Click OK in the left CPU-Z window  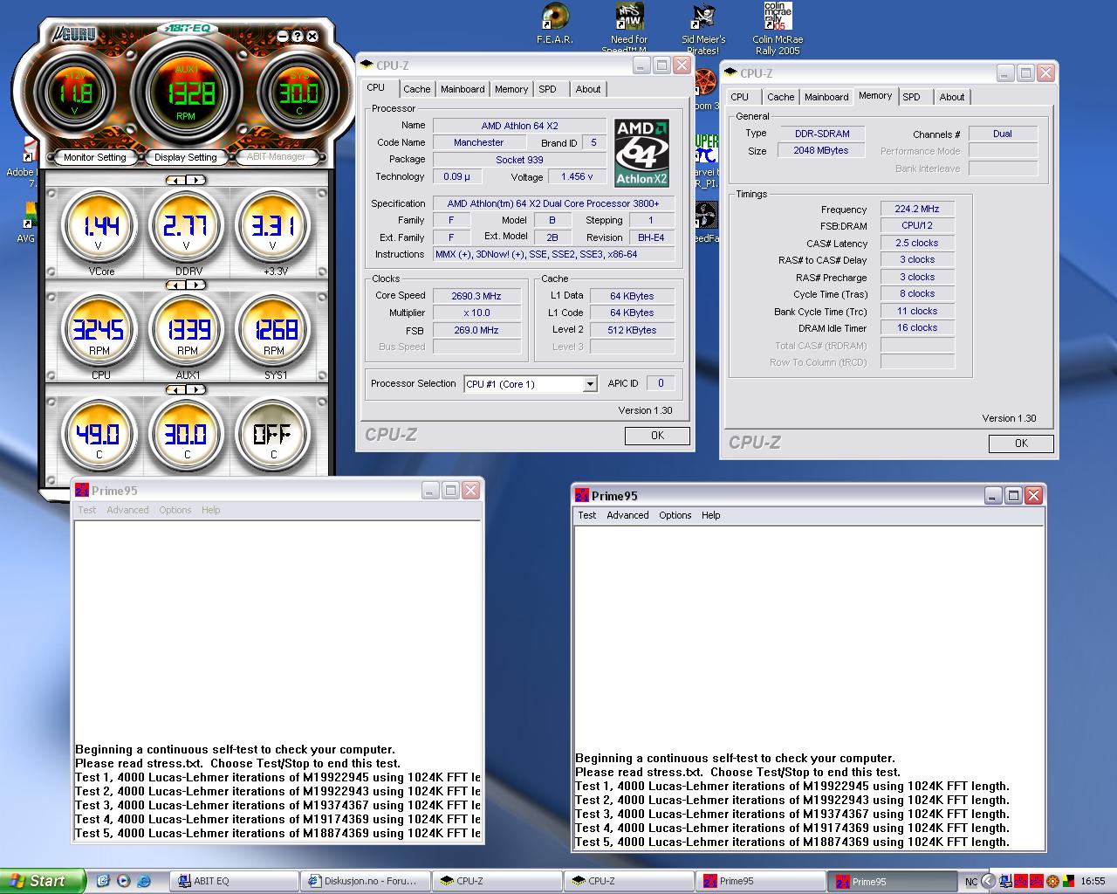tap(657, 436)
